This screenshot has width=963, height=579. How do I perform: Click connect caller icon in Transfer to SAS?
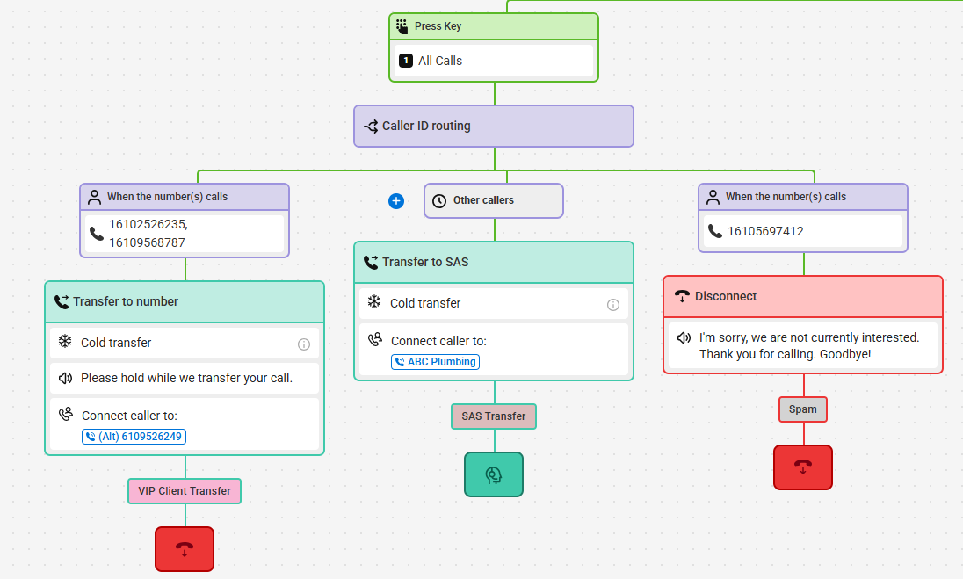[375, 339]
